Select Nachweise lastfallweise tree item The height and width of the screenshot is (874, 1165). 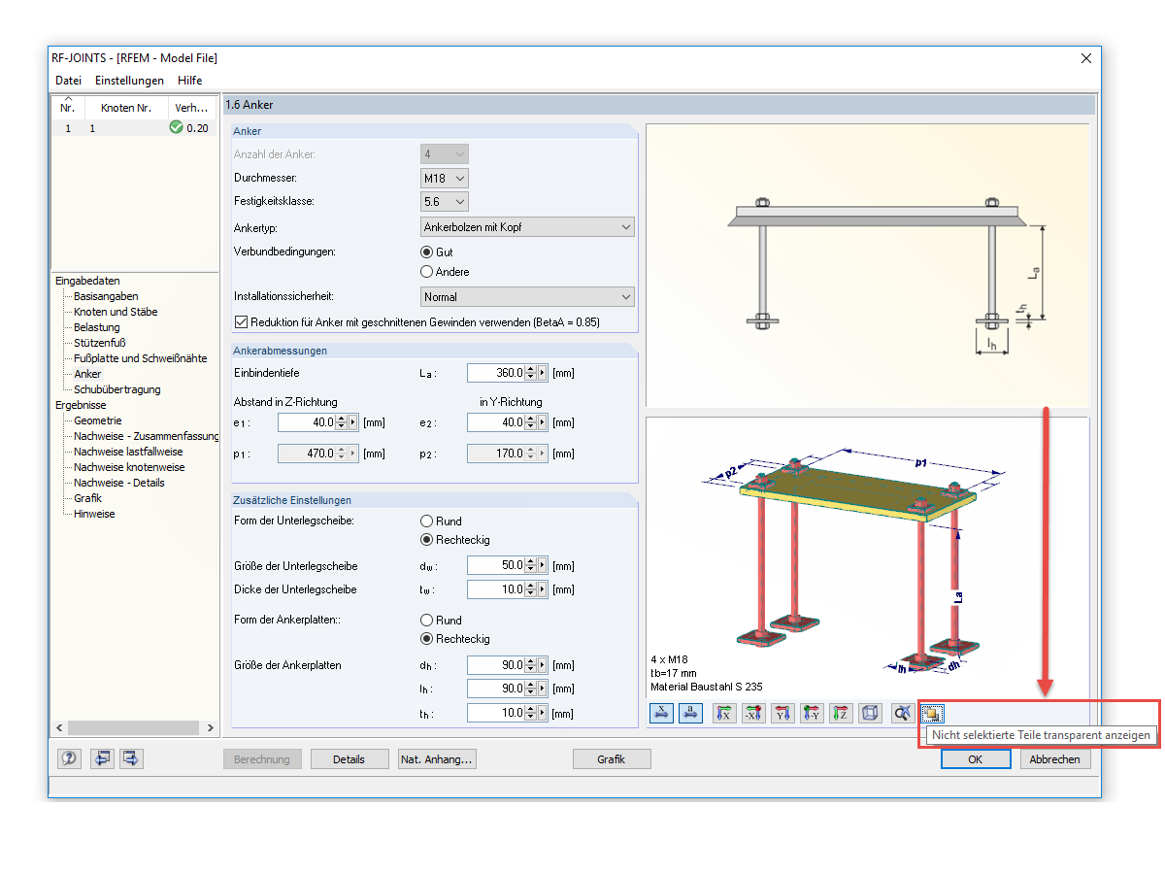click(128, 452)
